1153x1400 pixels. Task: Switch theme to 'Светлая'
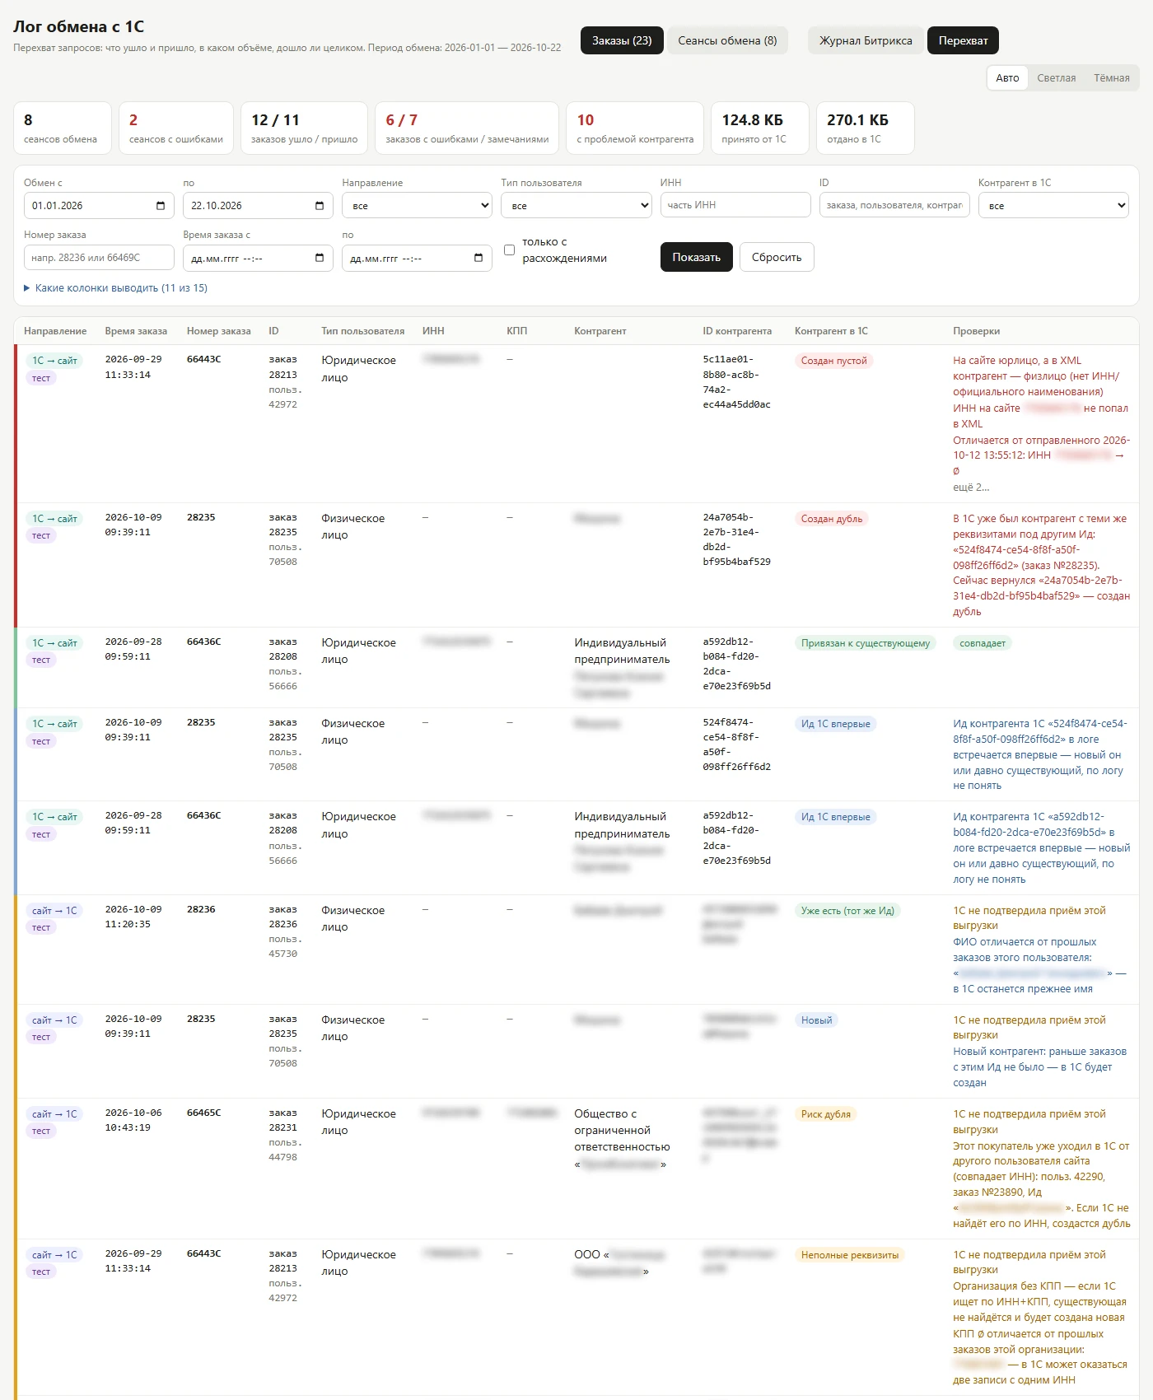pyautogui.click(x=1057, y=78)
